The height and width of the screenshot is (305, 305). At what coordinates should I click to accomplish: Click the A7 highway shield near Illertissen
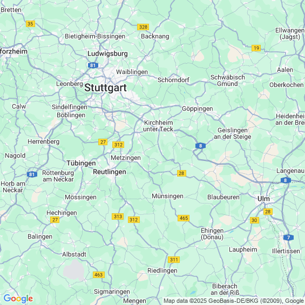pos(288,238)
